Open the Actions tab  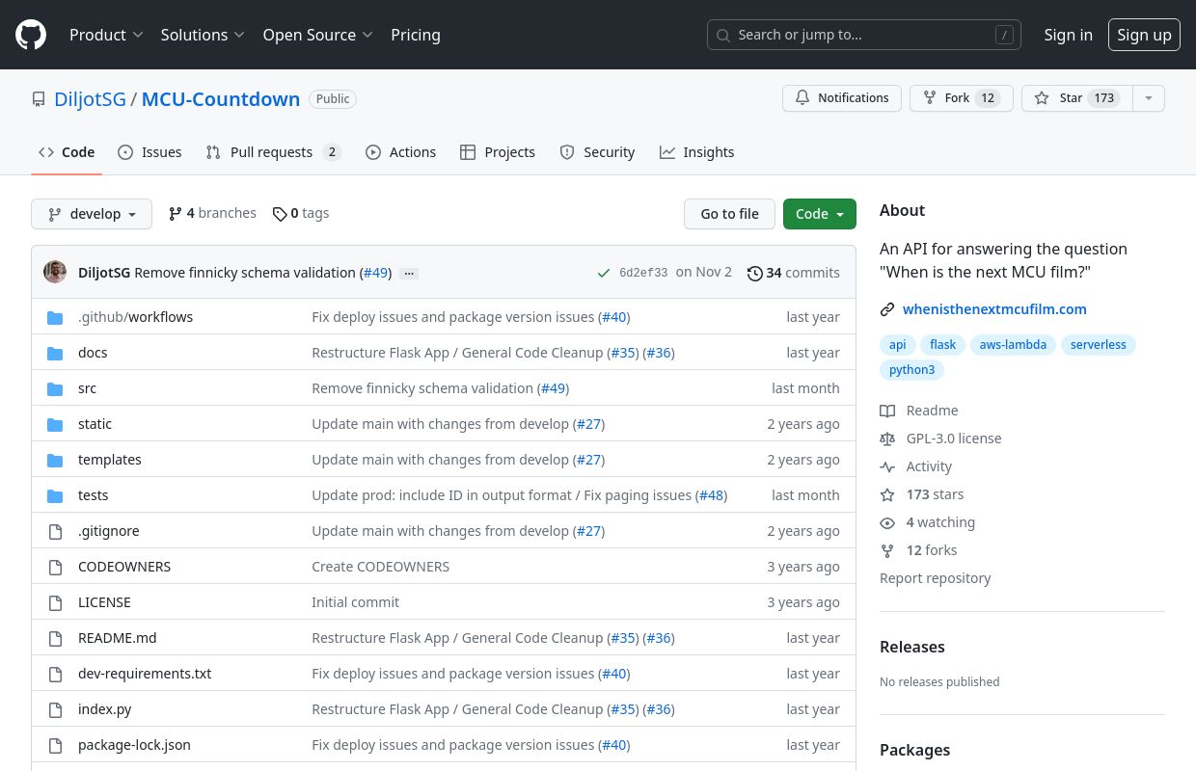[400, 152]
